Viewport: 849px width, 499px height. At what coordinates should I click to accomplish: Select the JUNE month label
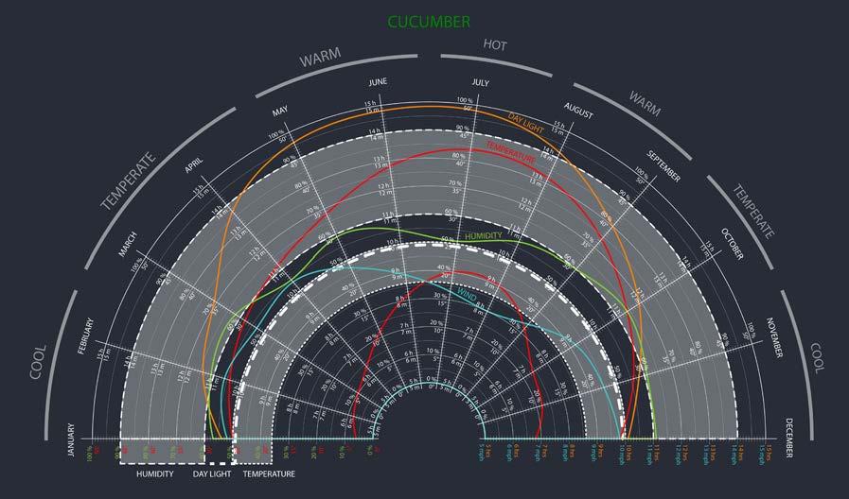tap(378, 81)
